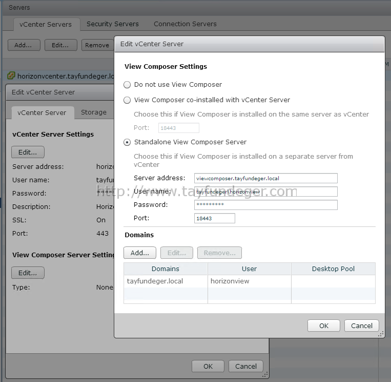Image resolution: width=391 pixels, height=382 pixels.
Task: Select the tayfundeger.local domain row
Action: tap(250, 281)
